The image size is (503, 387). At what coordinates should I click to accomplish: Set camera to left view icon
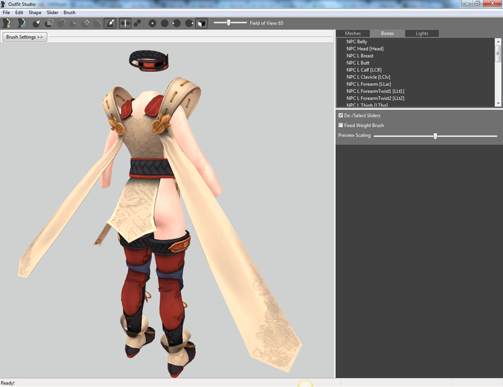177,23
